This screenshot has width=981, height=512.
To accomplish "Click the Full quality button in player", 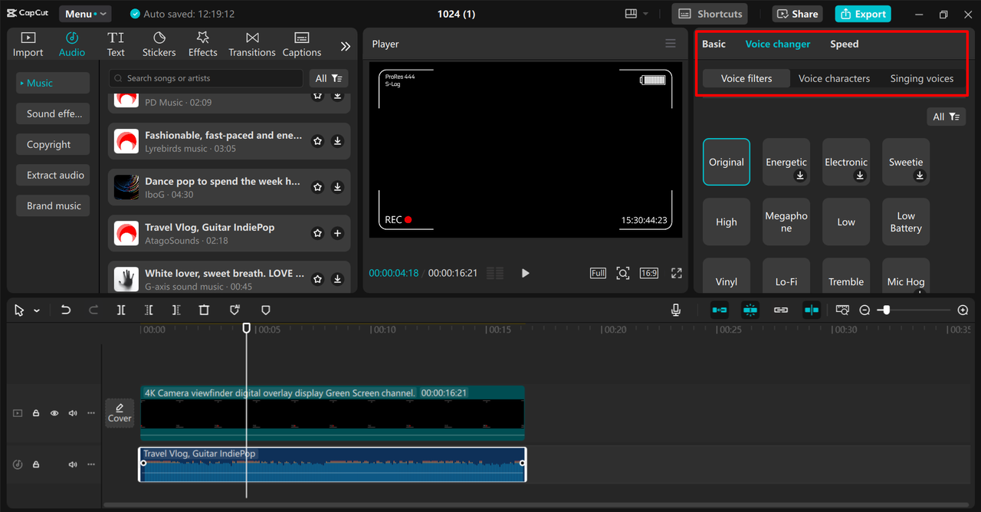I will click(598, 273).
